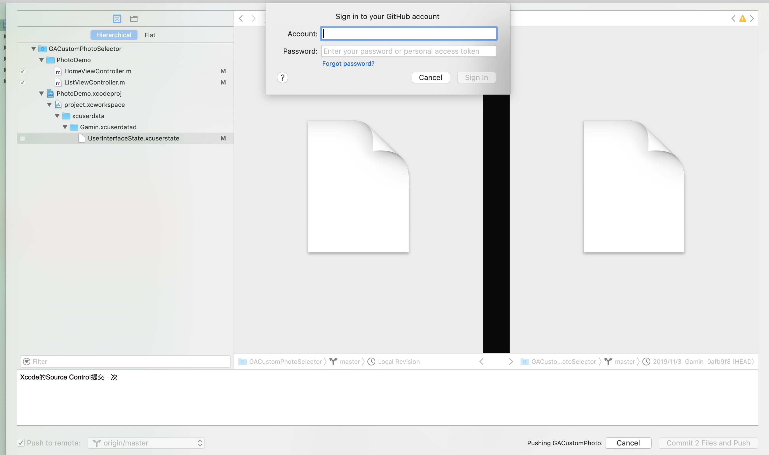Switch to the folder file view icon

pyautogui.click(x=134, y=19)
